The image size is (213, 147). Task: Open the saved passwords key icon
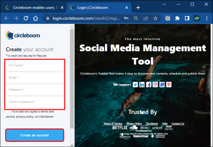point(126,18)
